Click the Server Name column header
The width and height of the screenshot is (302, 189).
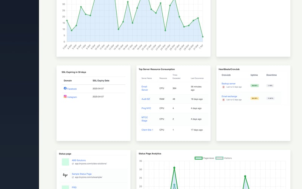tap(146, 78)
